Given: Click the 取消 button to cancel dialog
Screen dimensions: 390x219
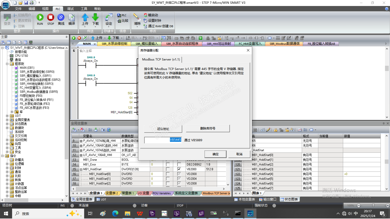Looking at the screenshot, I should click(x=239, y=154).
